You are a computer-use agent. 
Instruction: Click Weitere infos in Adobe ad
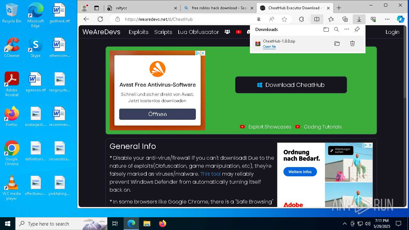pos(300,172)
